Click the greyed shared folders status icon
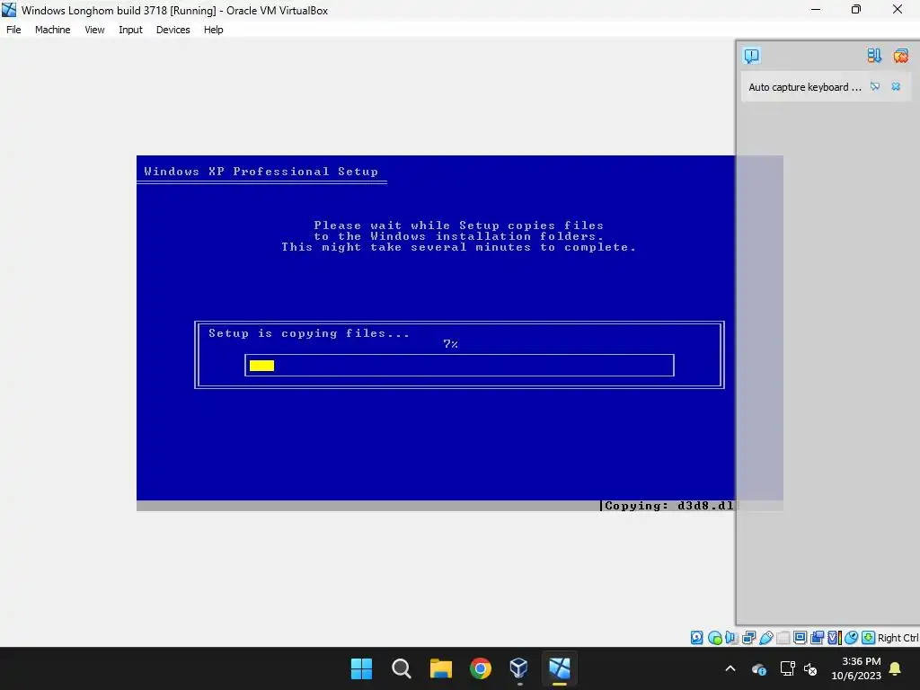Viewport: 920px width, 690px height. (x=783, y=638)
